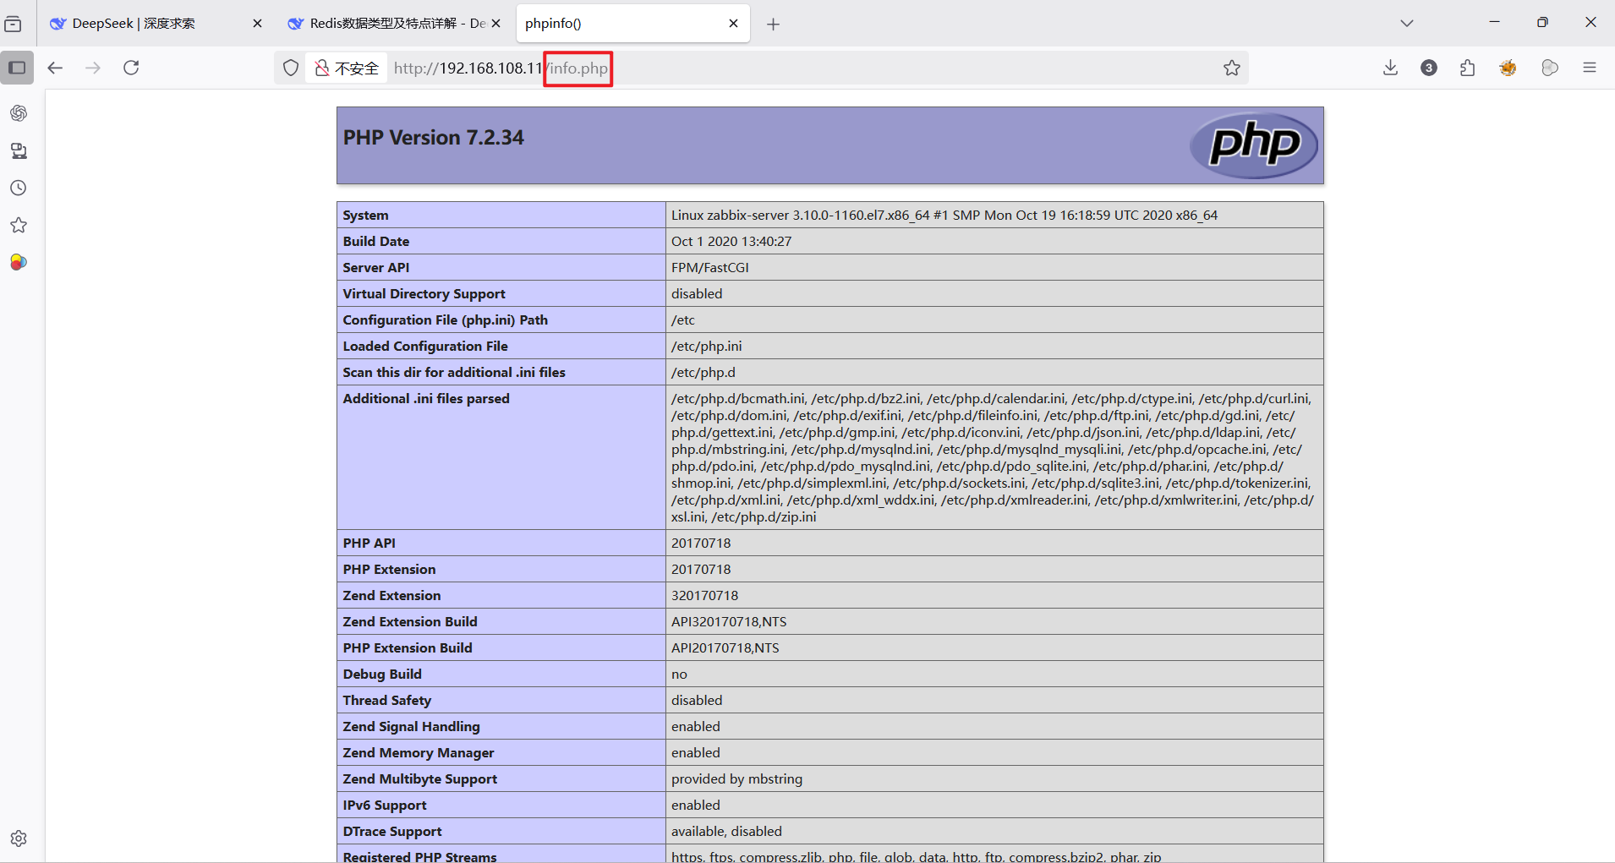1615x863 pixels.
Task: Open the extension with badge 3
Action: 1429,68
